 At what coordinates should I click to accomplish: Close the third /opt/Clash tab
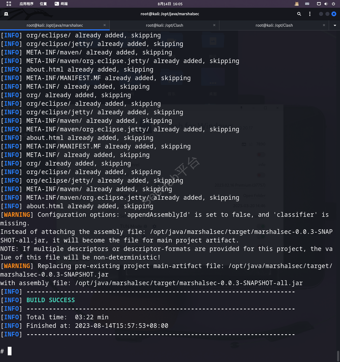click(x=324, y=25)
